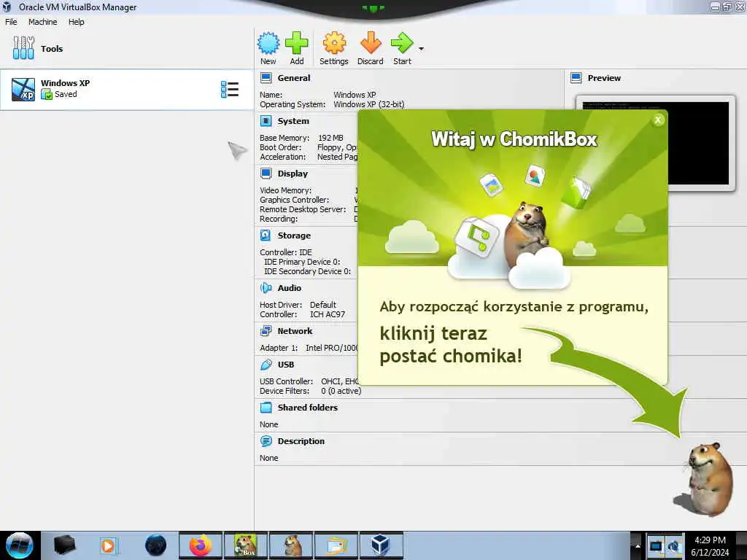The height and width of the screenshot is (560, 747).
Task: Close the ChomikBox welcome popup
Action: point(658,120)
